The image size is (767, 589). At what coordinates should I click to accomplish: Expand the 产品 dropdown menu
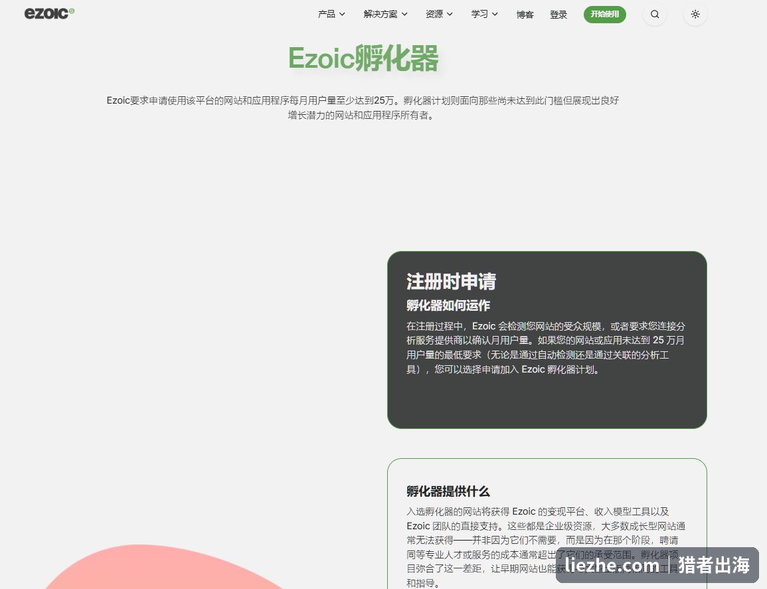tap(331, 14)
